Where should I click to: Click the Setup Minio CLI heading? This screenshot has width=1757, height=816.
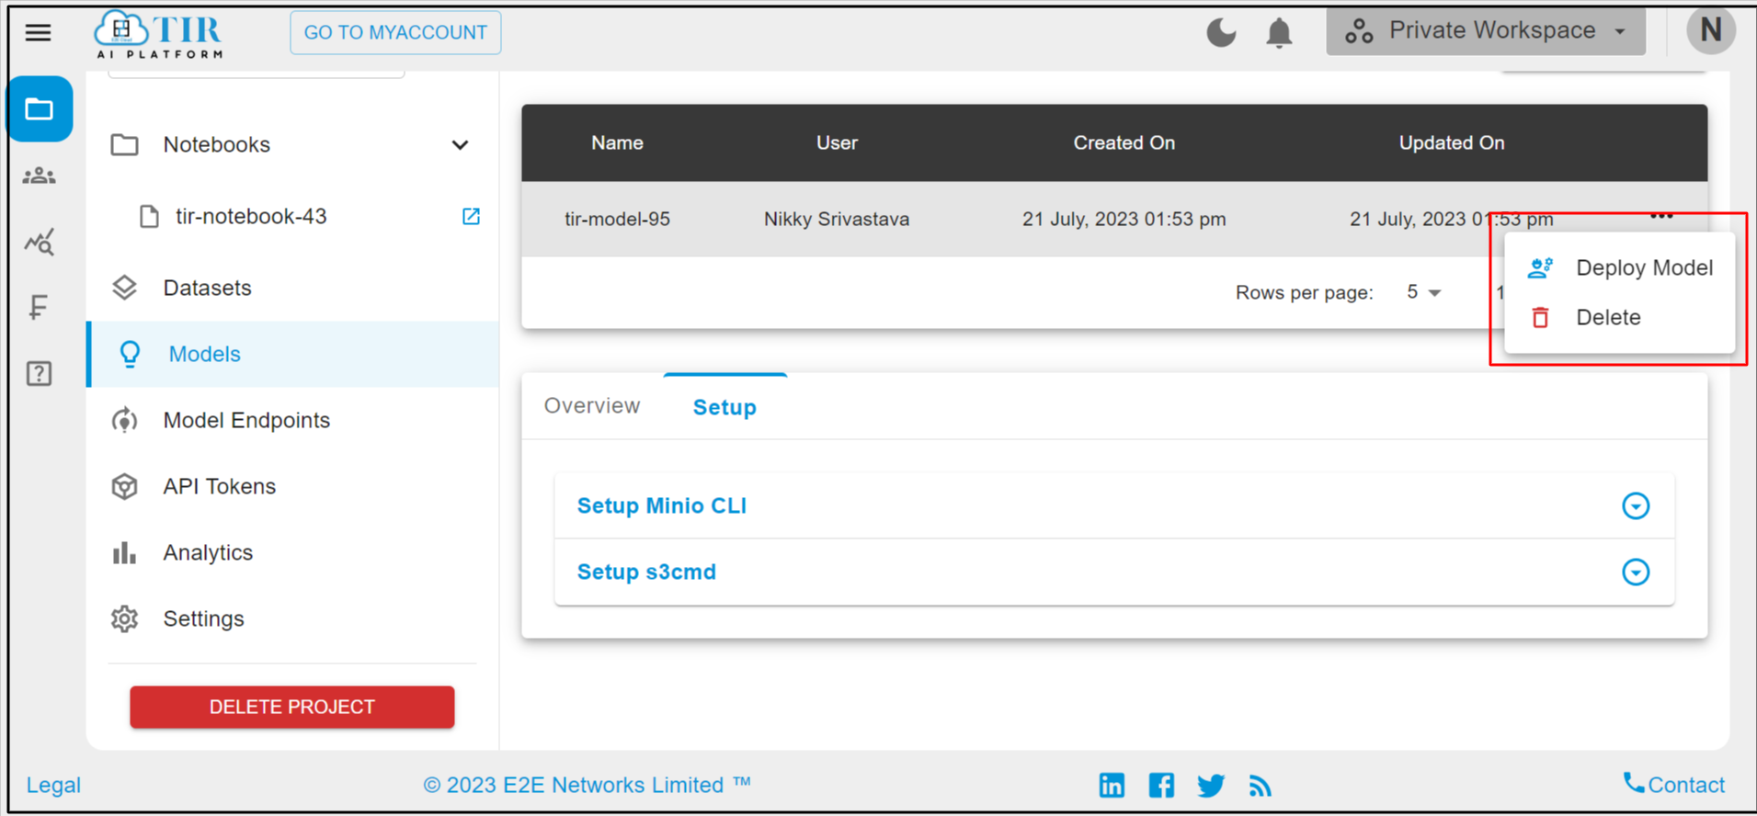click(x=662, y=505)
